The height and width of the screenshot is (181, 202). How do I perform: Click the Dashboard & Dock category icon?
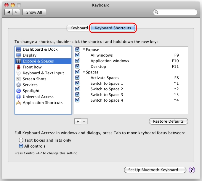click(x=19, y=49)
